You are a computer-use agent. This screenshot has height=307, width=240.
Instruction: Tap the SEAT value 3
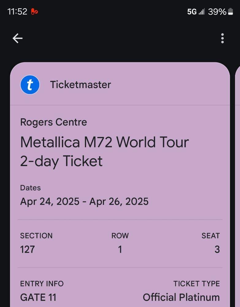pos(217,249)
